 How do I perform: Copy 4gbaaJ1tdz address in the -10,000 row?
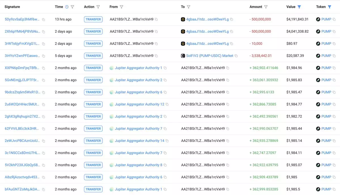[232, 44]
